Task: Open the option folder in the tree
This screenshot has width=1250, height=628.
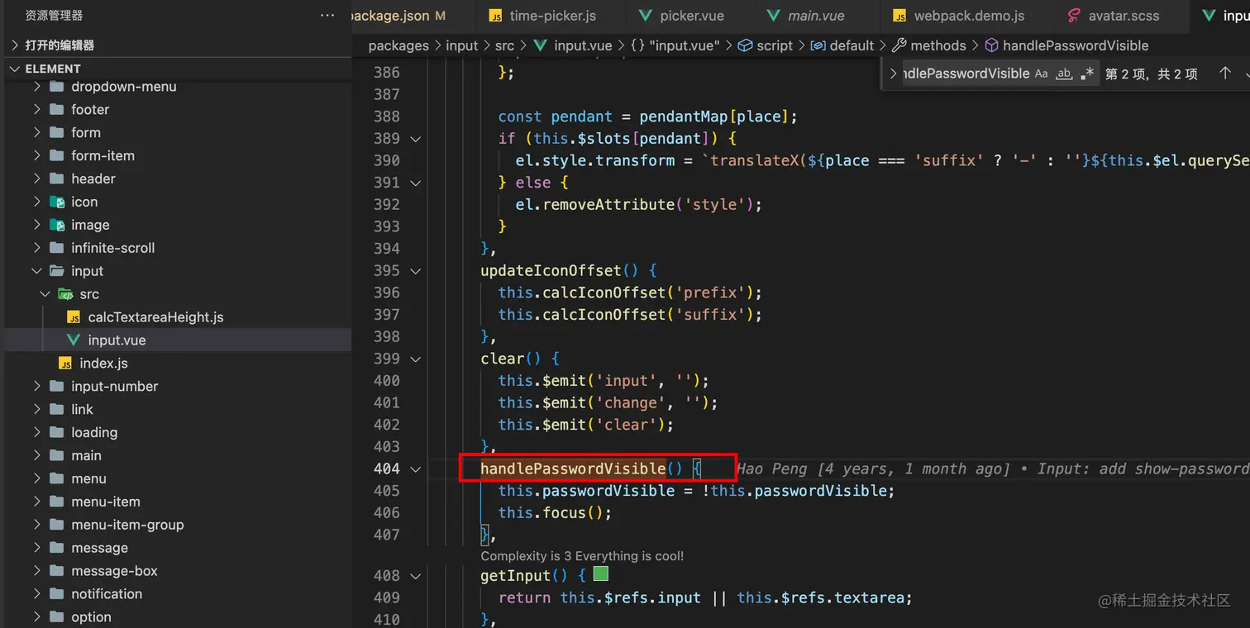Action: [x=91, y=617]
